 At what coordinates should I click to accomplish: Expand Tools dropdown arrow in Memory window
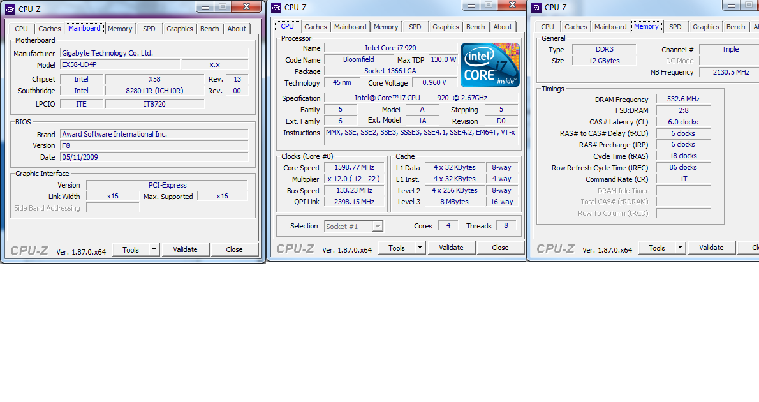click(680, 248)
